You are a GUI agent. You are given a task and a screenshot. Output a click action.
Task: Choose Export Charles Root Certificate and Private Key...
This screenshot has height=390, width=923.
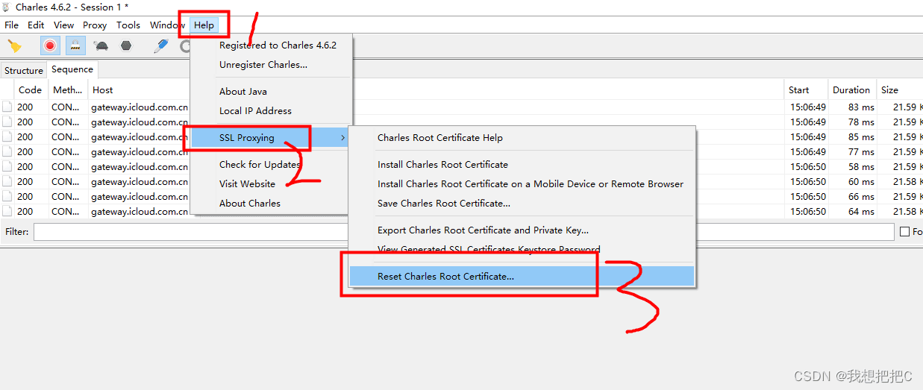click(483, 230)
